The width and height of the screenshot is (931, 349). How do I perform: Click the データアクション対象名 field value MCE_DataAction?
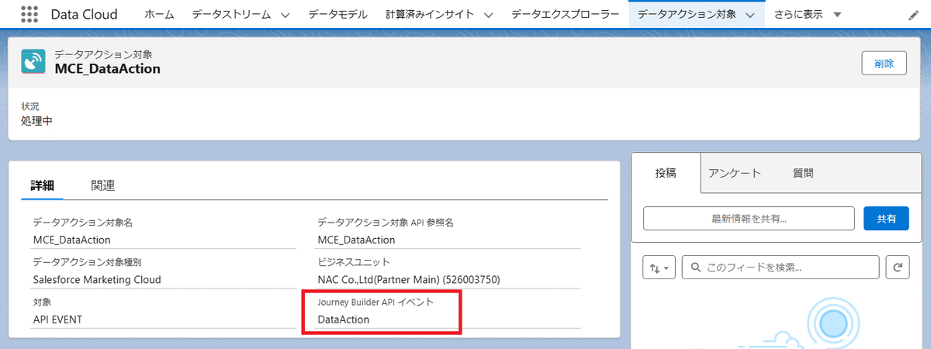[x=71, y=240]
